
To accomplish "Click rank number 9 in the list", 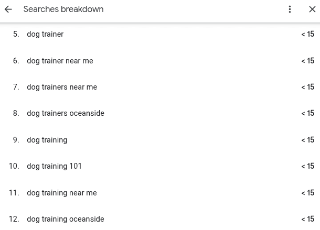I will (x=16, y=140).
